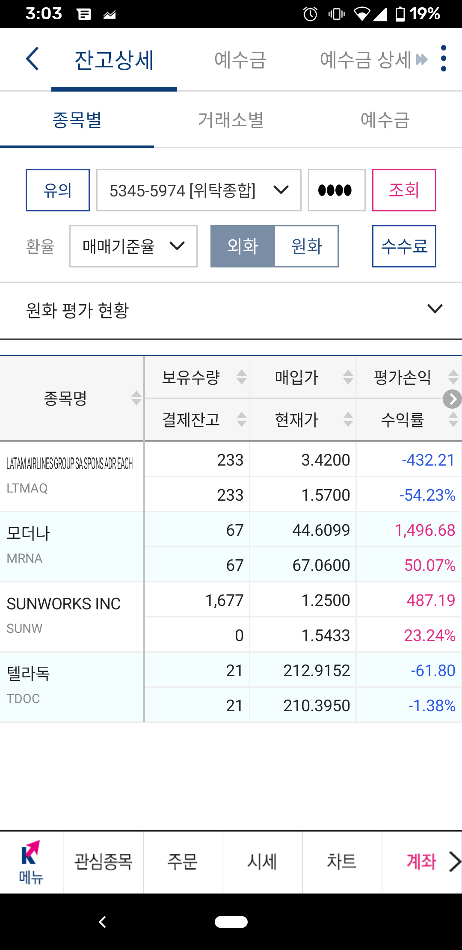
Task: Tap the 3.4200 purchase price for LTMAQ
Action: tap(326, 460)
